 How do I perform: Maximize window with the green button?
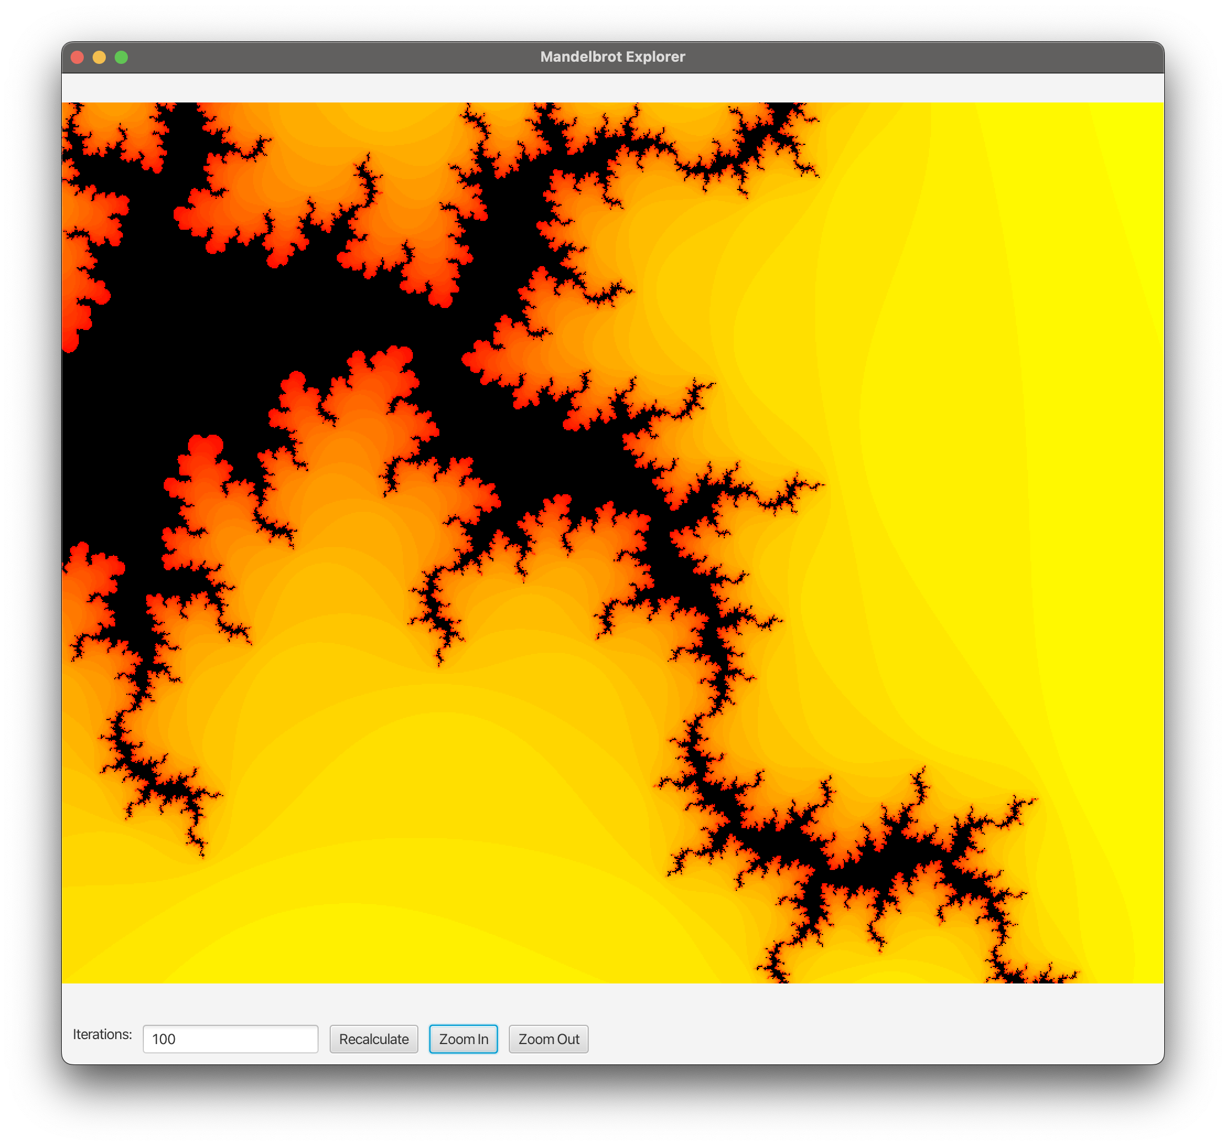[x=121, y=57]
